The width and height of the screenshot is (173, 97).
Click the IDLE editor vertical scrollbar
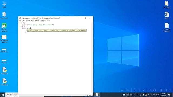click(92, 58)
